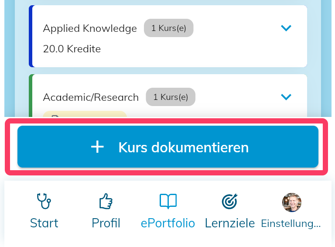Click the plus icon on Kurs dokumentieren
The width and height of the screenshot is (335, 247).
97,147
